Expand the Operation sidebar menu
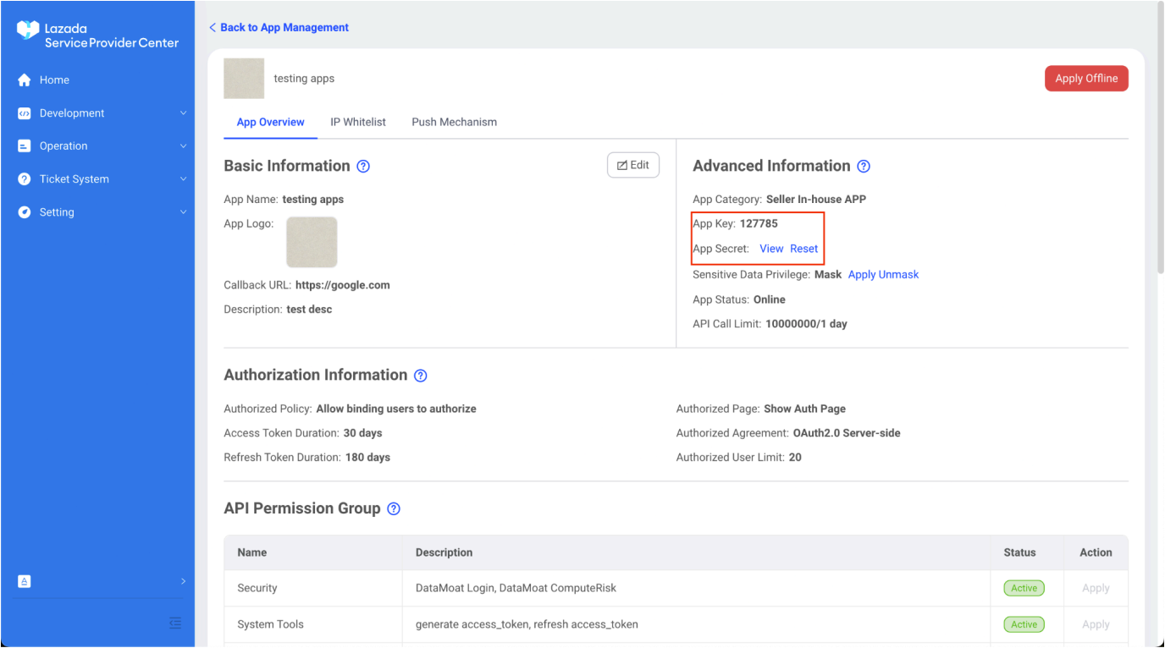Screen dimensions: 1165x648 (63, 146)
